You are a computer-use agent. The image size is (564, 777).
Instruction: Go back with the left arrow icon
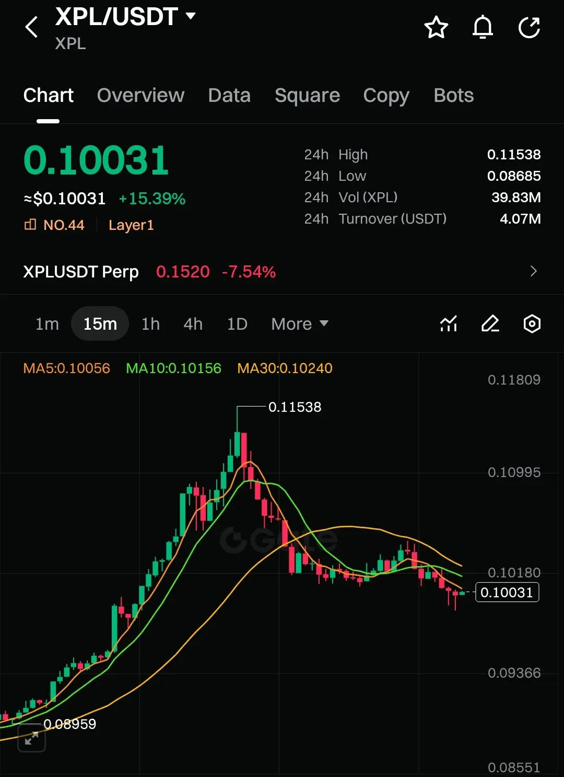pyautogui.click(x=32, y=27)
